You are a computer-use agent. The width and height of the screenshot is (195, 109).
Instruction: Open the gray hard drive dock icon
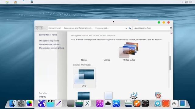[71, 103]
